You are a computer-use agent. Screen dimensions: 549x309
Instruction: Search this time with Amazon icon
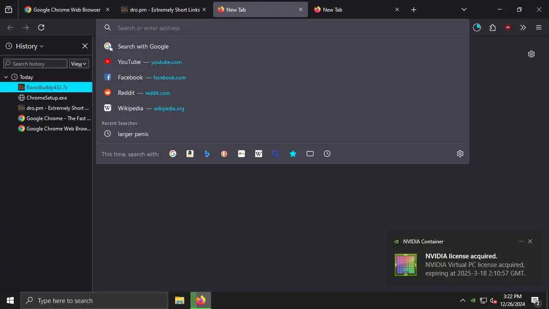coord(190,154)
